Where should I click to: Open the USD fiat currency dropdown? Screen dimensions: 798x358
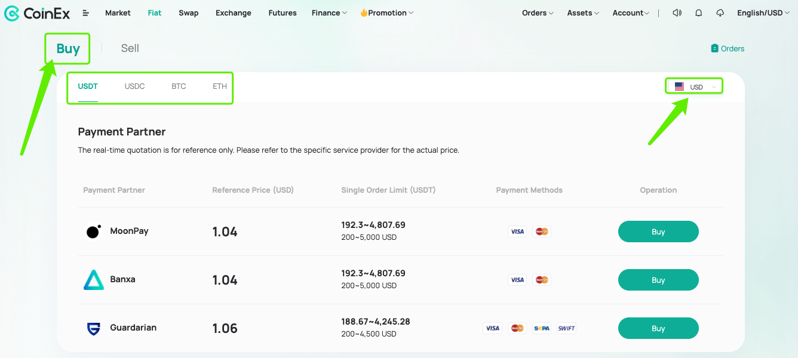tap(694, 87)
